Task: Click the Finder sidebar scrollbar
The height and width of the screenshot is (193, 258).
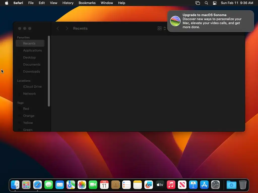Action: tap(49, 71)
